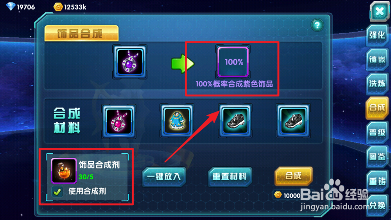This screenshot has width=391, height=220.
Task: Click the last black sneaker material slot
Action: pos(293,121)
